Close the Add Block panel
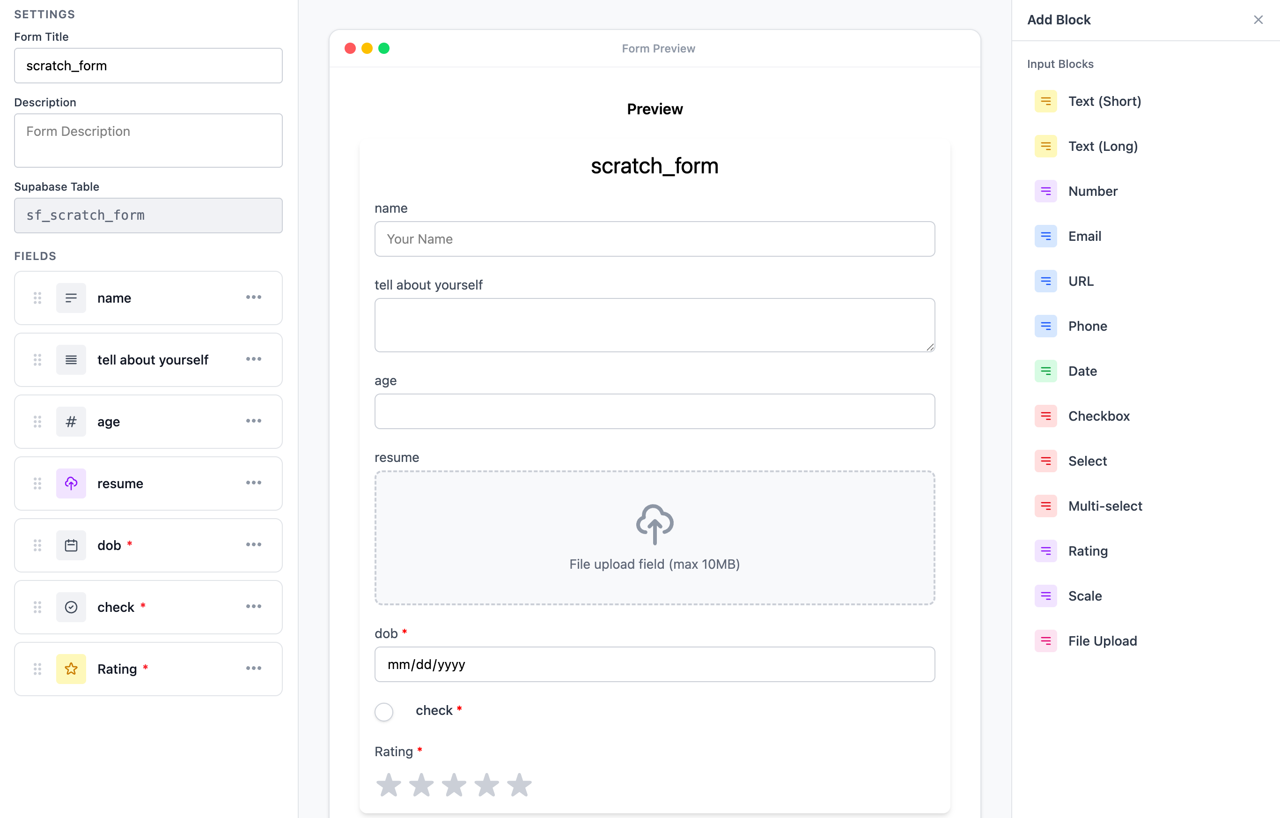Image resolution: width=1280 pixels, height=818 pixels. pos(1258,20)
